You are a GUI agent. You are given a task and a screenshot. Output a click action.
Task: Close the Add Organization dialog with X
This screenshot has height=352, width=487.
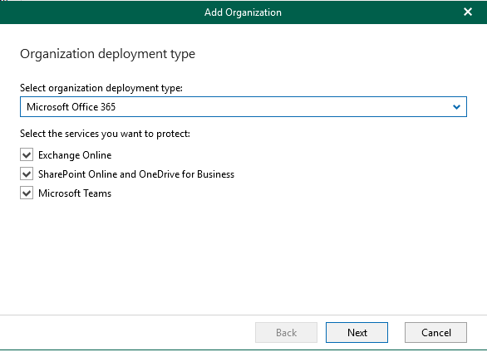(468, 12)
